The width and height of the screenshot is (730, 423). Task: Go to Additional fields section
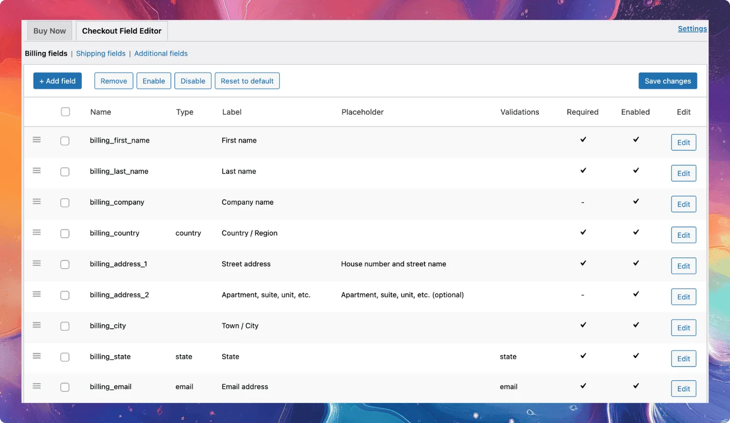(x=161, y=53)
